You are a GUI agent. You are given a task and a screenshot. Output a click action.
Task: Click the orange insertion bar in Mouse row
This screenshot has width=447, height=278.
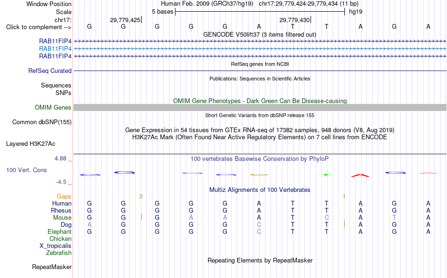point(141,217)
